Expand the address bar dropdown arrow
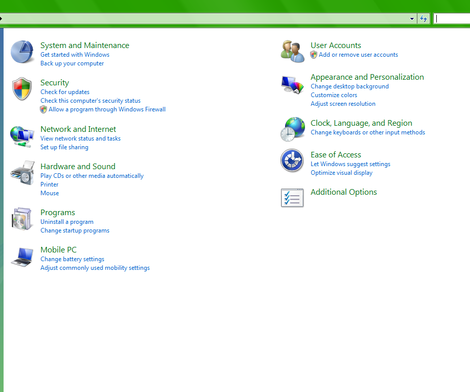 (412, 18)
